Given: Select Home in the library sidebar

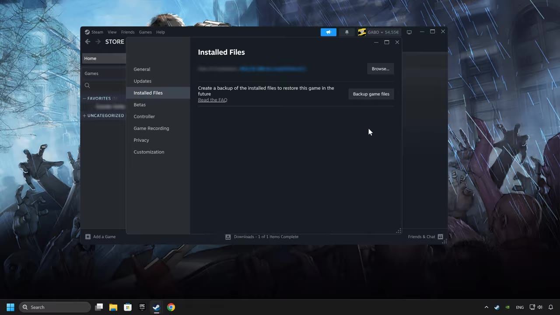Looking at the screenshot, I should pos(104,58).
